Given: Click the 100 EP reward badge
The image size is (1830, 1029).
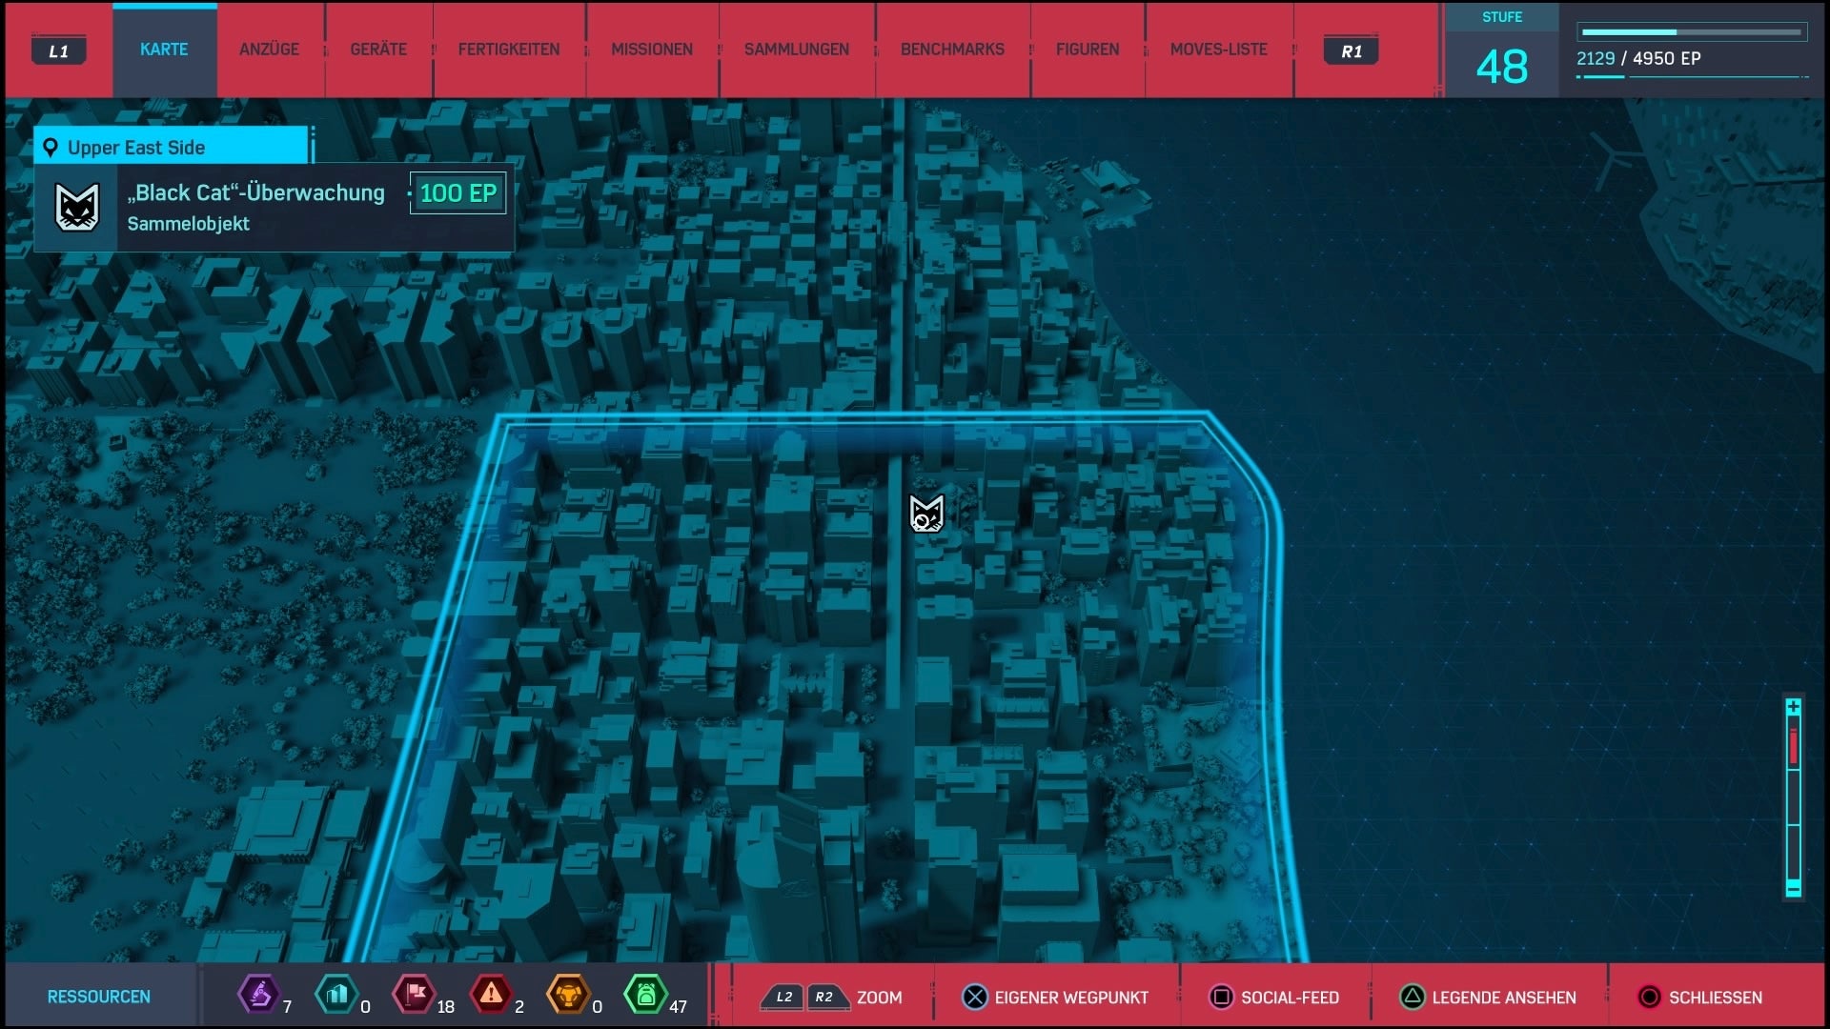Looking at the screenshot, I should pyautogui.click(x=457, y=193).
